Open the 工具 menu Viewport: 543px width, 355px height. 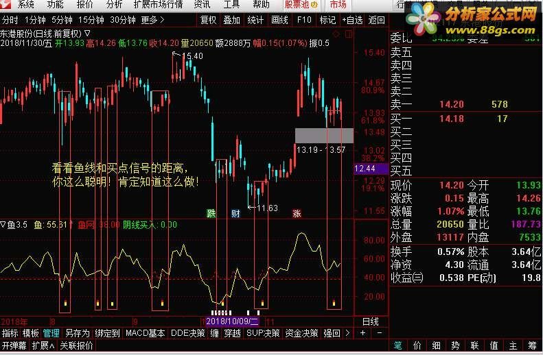(231, 5)
